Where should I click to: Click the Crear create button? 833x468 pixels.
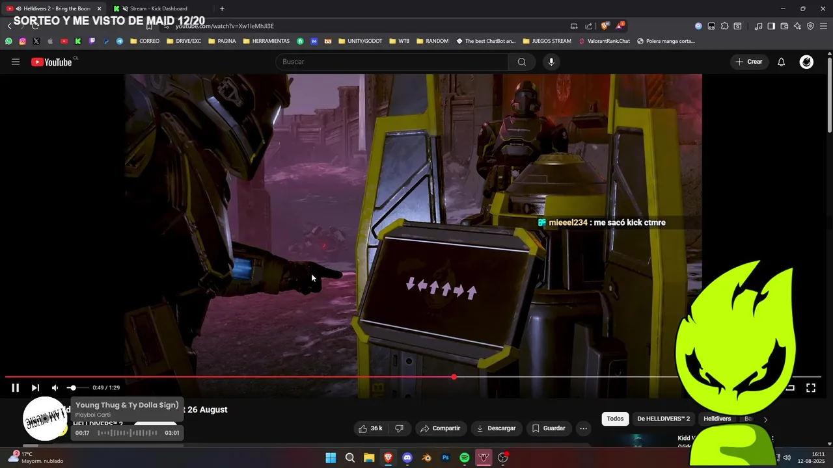tap(748, 62)
